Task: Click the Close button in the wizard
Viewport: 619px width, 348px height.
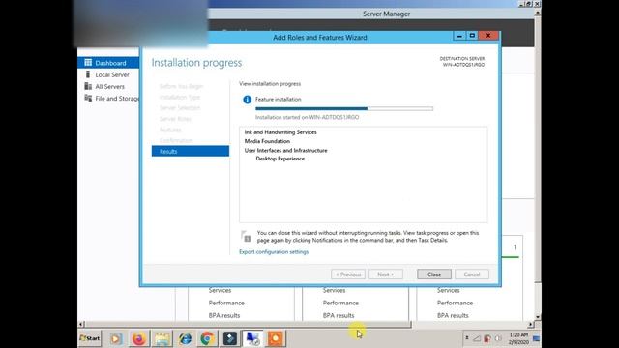Action: [x=434, y=275]
